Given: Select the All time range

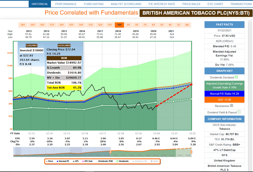Looking at the screenshot, I should point(187,25).
